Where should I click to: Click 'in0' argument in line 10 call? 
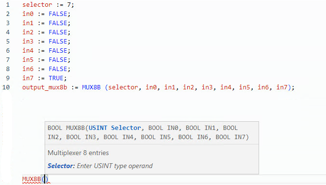click(151, 87)
